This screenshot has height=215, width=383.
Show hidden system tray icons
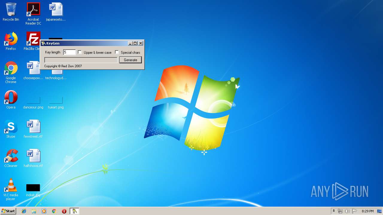coord(334,211)
